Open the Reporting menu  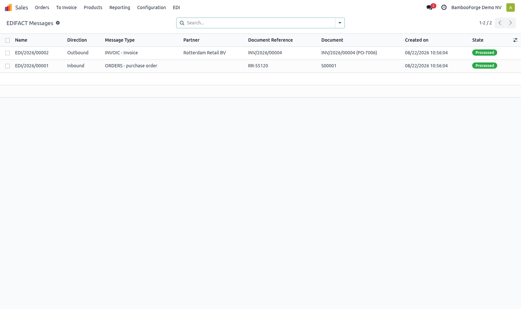tap(120, 7)
